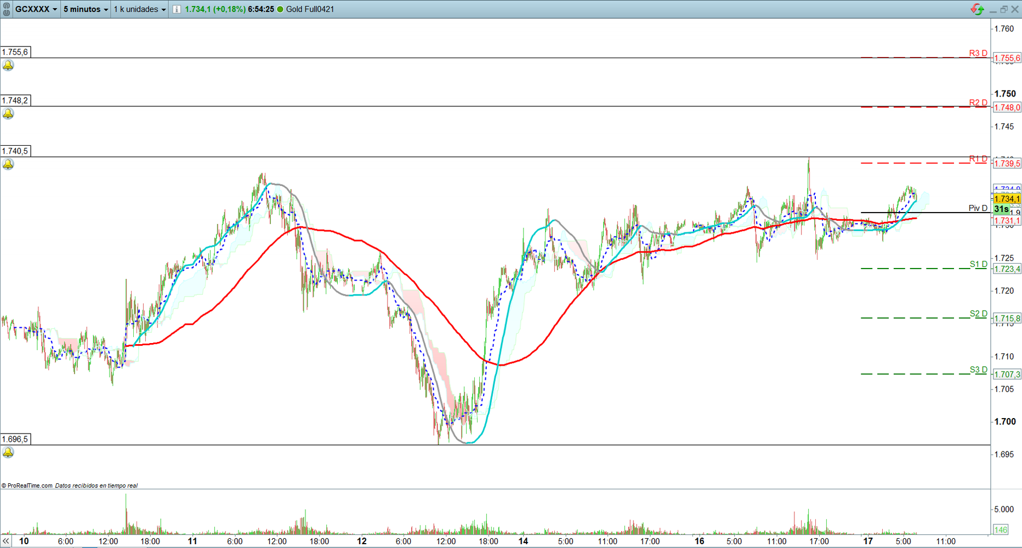Click the S3 D support label
Image resolution: width=1022 pixels, height=548 pixels.
(979, 369)
